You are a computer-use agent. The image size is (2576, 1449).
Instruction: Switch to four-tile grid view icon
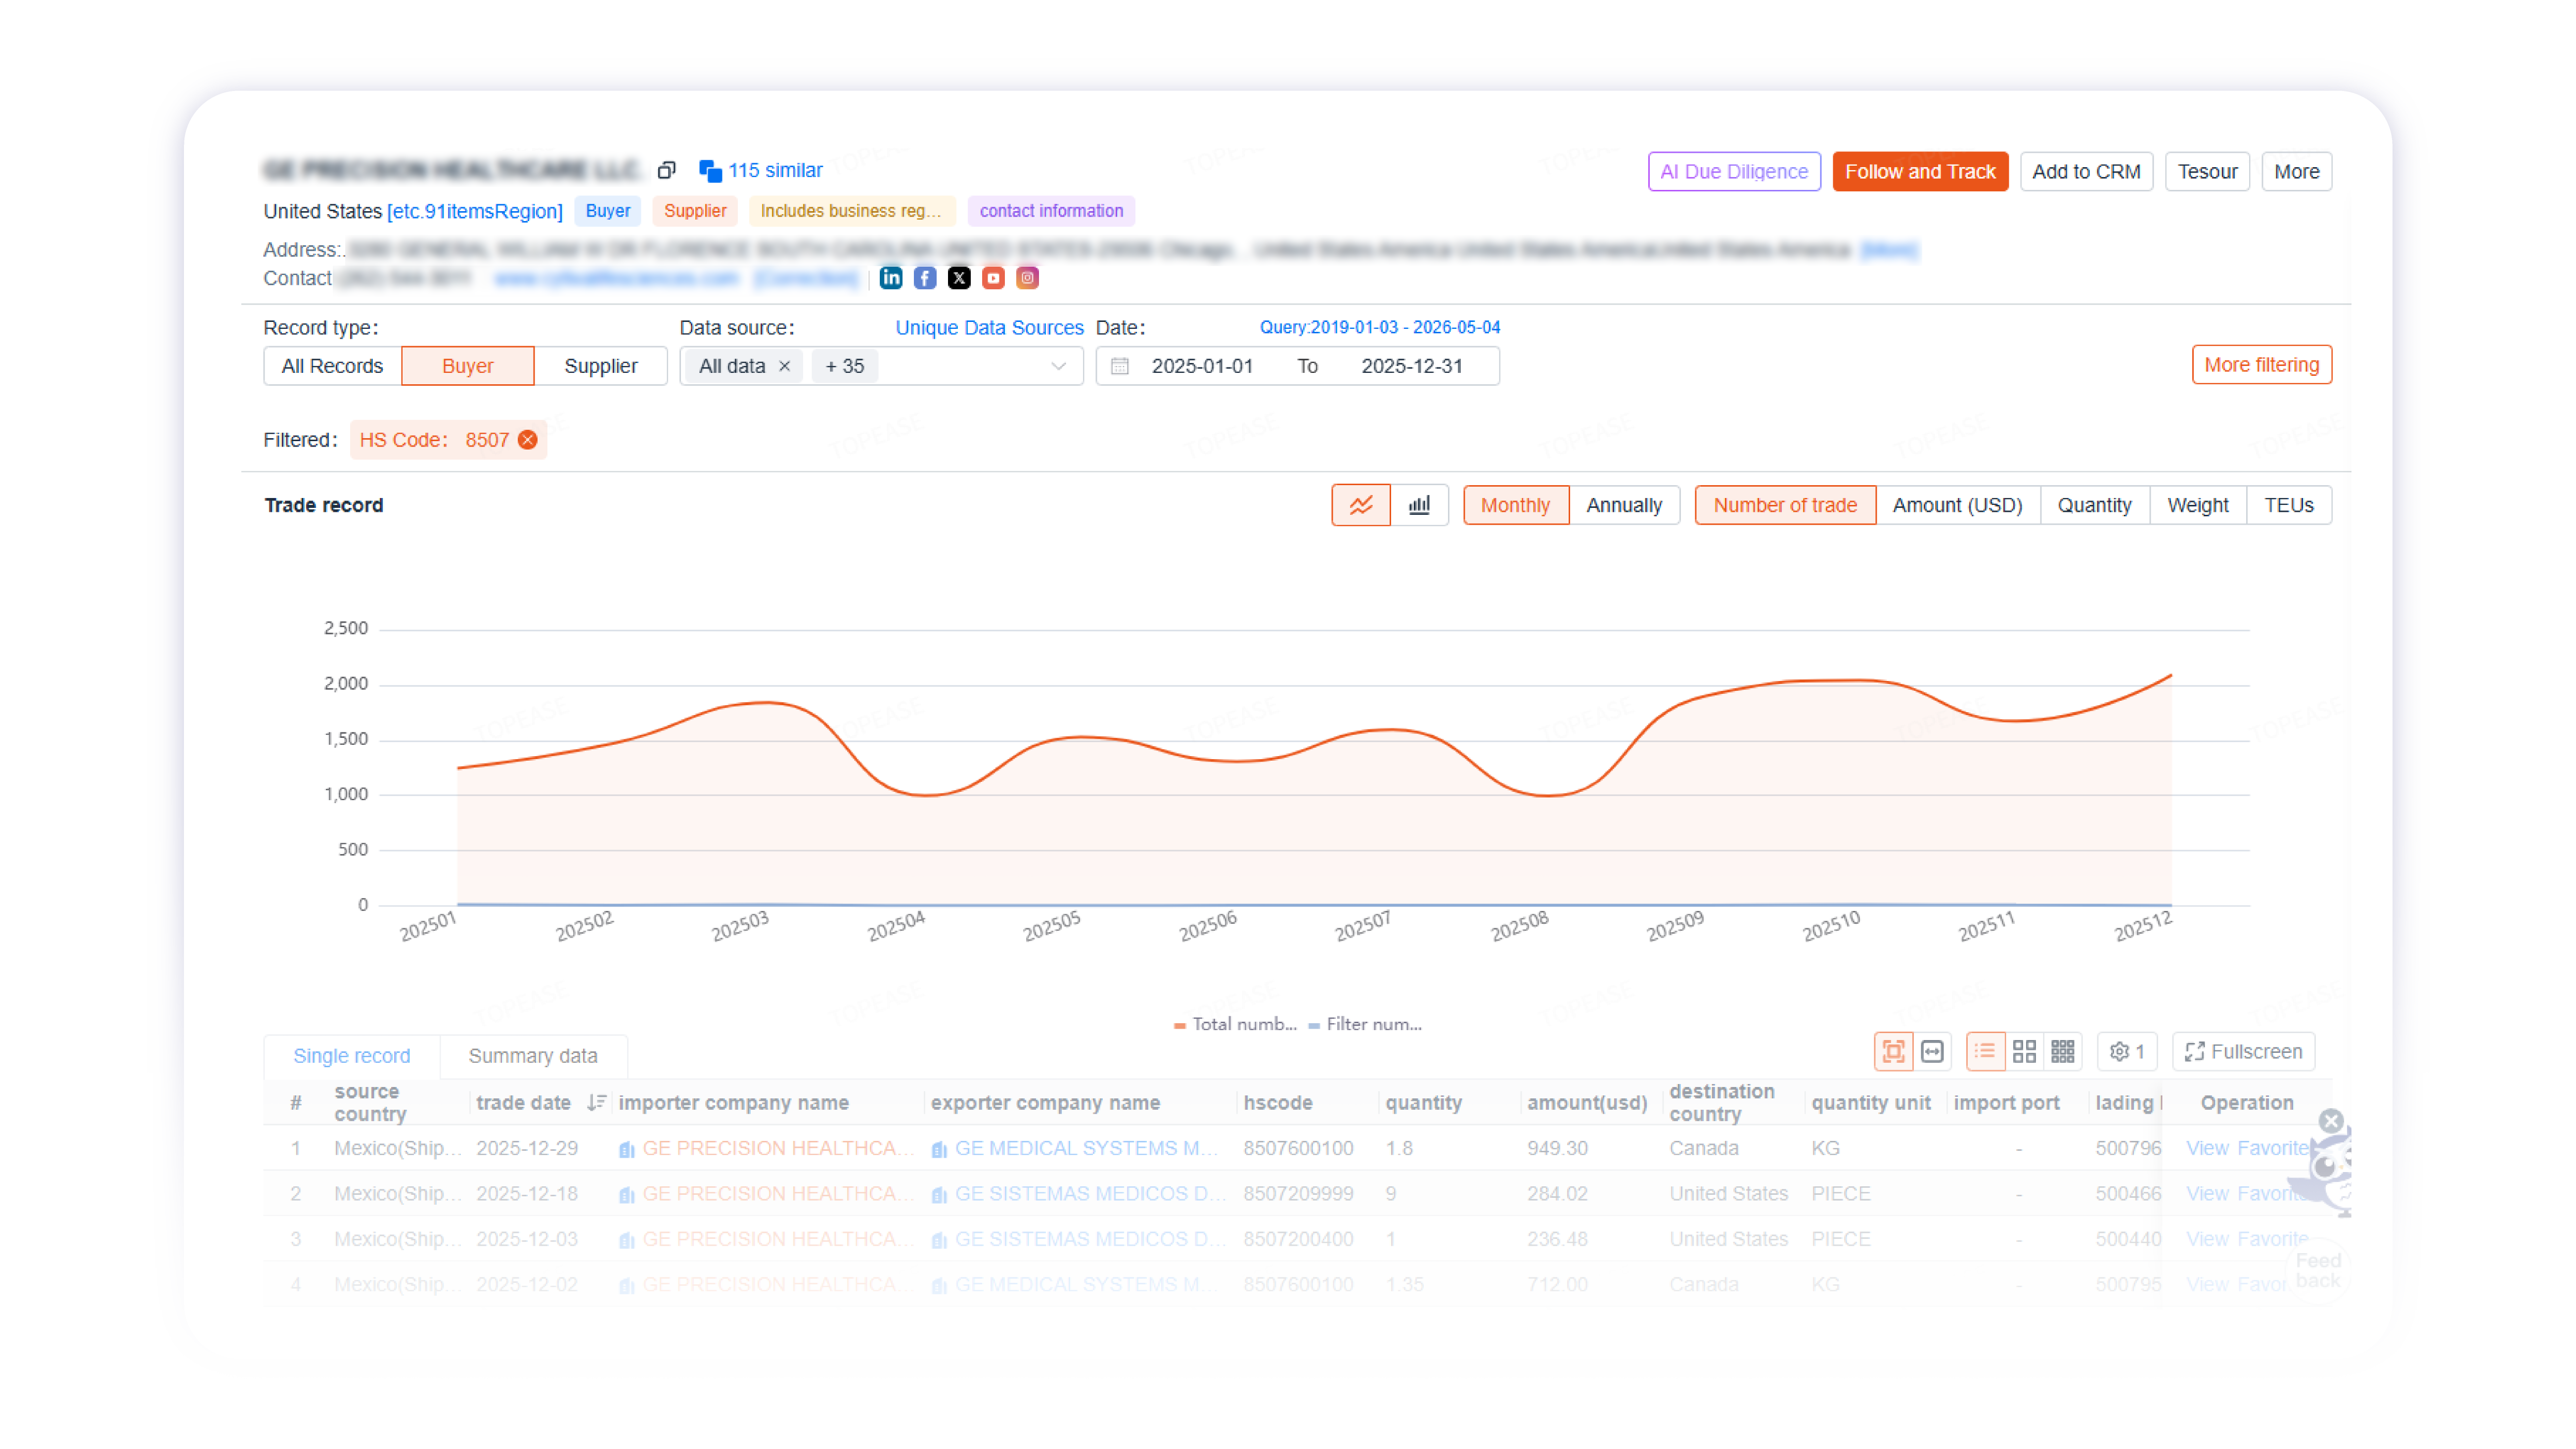[2024, 1052]
